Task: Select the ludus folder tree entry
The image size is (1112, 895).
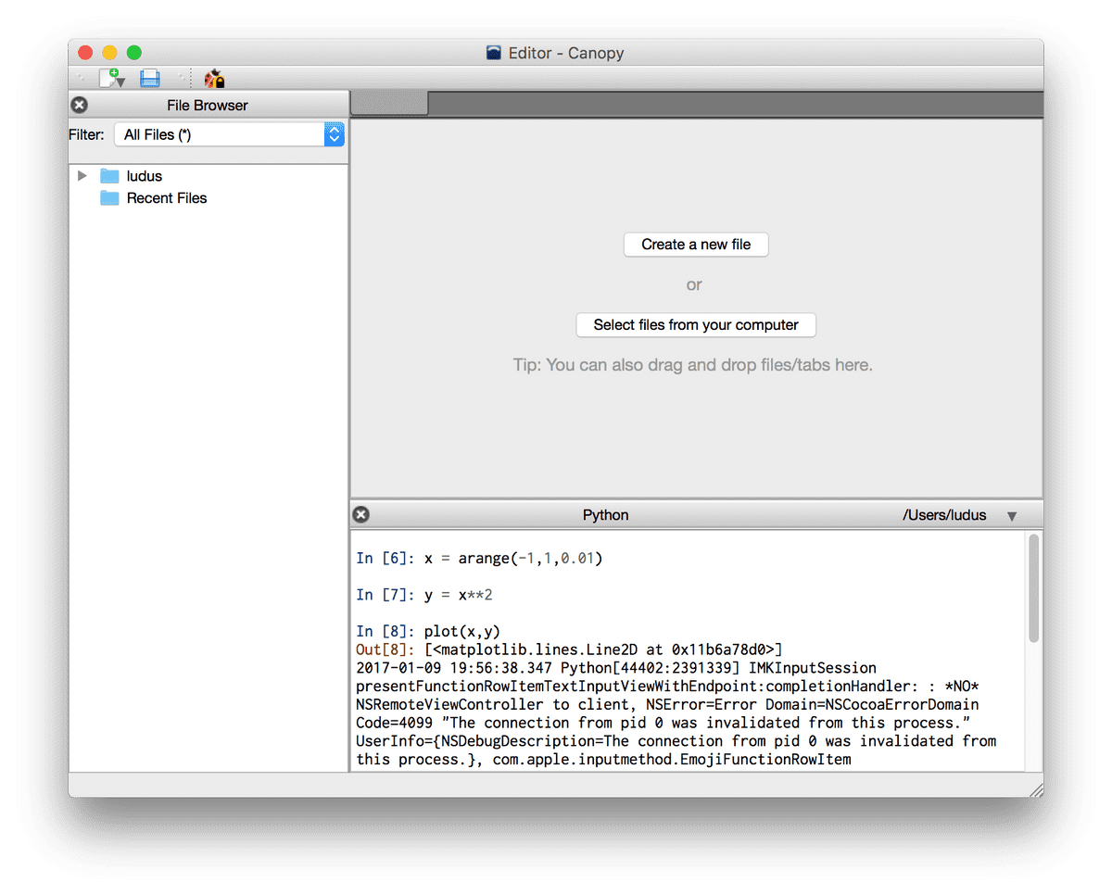Action: (144, 176)
